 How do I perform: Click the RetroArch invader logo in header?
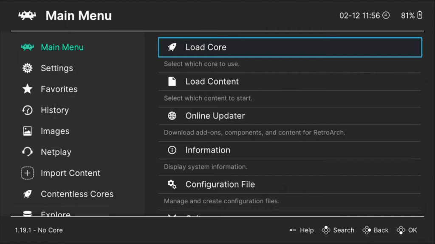27,16
